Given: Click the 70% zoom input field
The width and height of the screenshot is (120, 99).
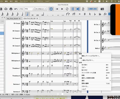Looking at the screenshot, I should tap(28, 9).
